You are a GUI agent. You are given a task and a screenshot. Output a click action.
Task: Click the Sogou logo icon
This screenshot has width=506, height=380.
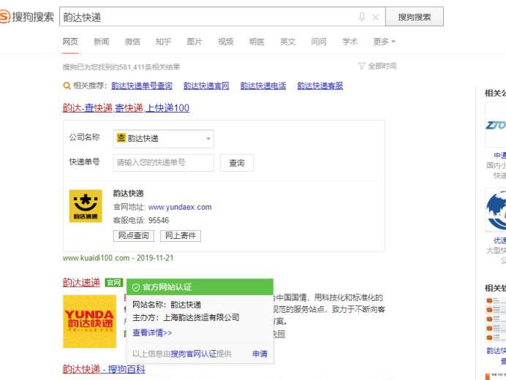(x=4, y=17)
